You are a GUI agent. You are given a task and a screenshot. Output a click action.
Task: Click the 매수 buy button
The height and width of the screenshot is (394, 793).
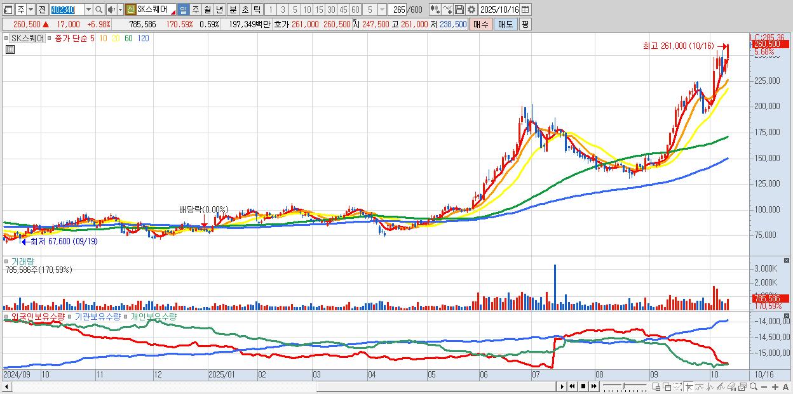click(481, 24)
